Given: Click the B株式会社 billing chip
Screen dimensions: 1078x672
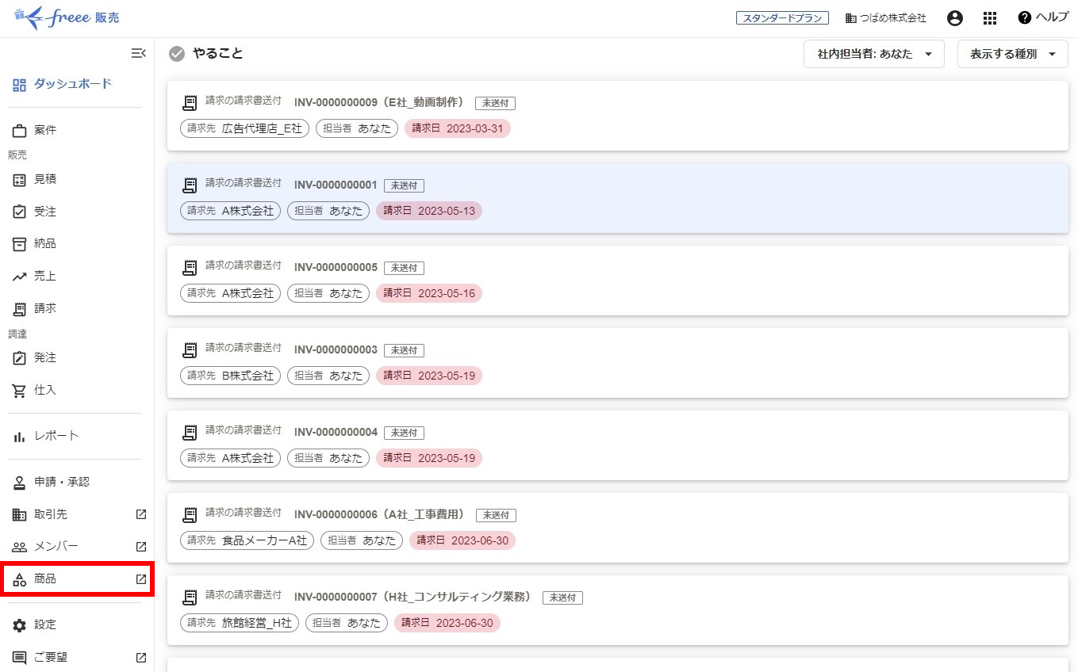Looking at the screenshot, I should click(x=230, y=376).
